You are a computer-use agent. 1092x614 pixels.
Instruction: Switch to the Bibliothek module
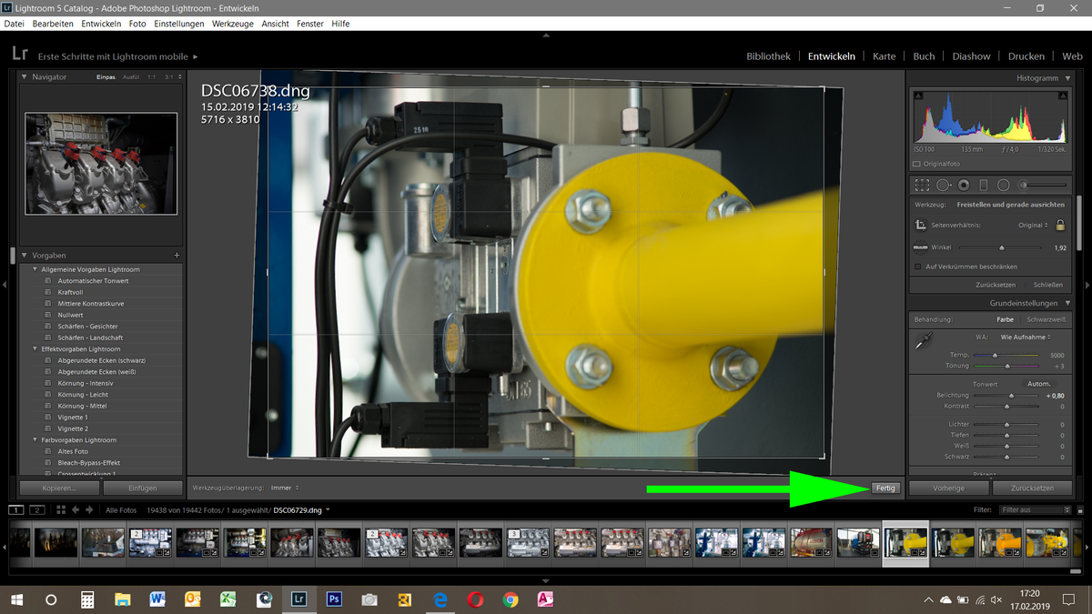click(x=768, y=55)
